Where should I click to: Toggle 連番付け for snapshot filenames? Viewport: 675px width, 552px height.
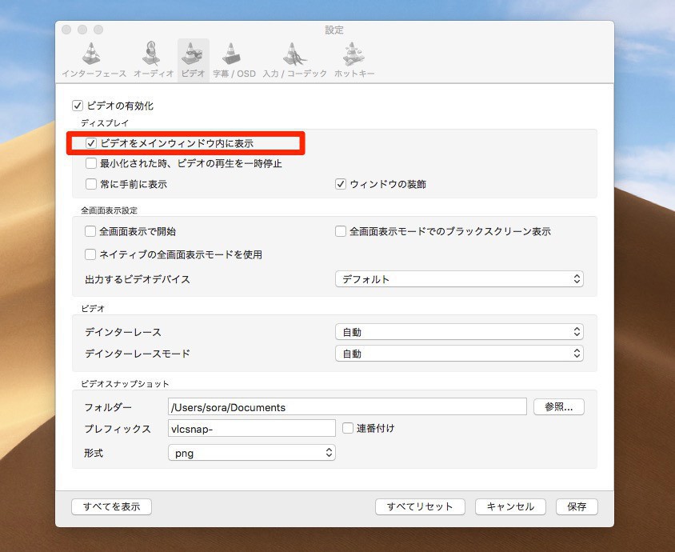[349, 428]
